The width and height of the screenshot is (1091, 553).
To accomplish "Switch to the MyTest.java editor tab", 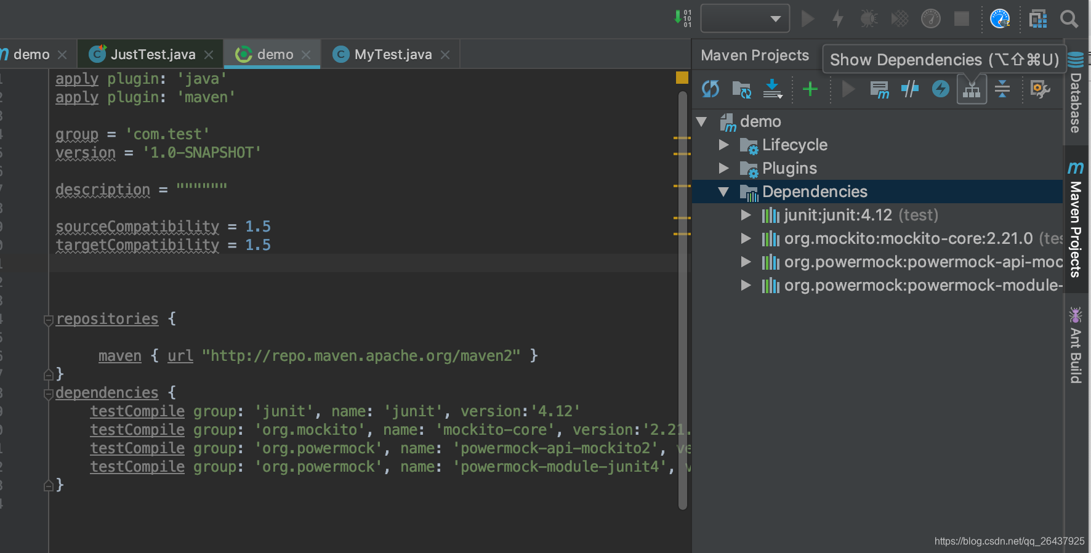I will 392,54.
